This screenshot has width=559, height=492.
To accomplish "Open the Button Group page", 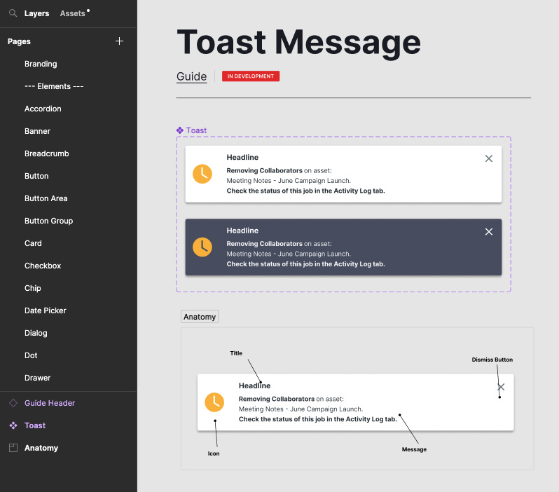I will [x=49, y=221].
